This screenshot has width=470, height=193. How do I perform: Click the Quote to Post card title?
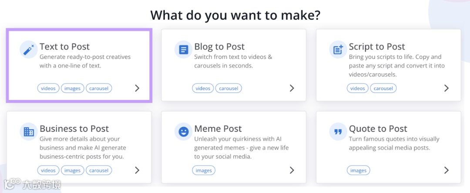point(378,129)
